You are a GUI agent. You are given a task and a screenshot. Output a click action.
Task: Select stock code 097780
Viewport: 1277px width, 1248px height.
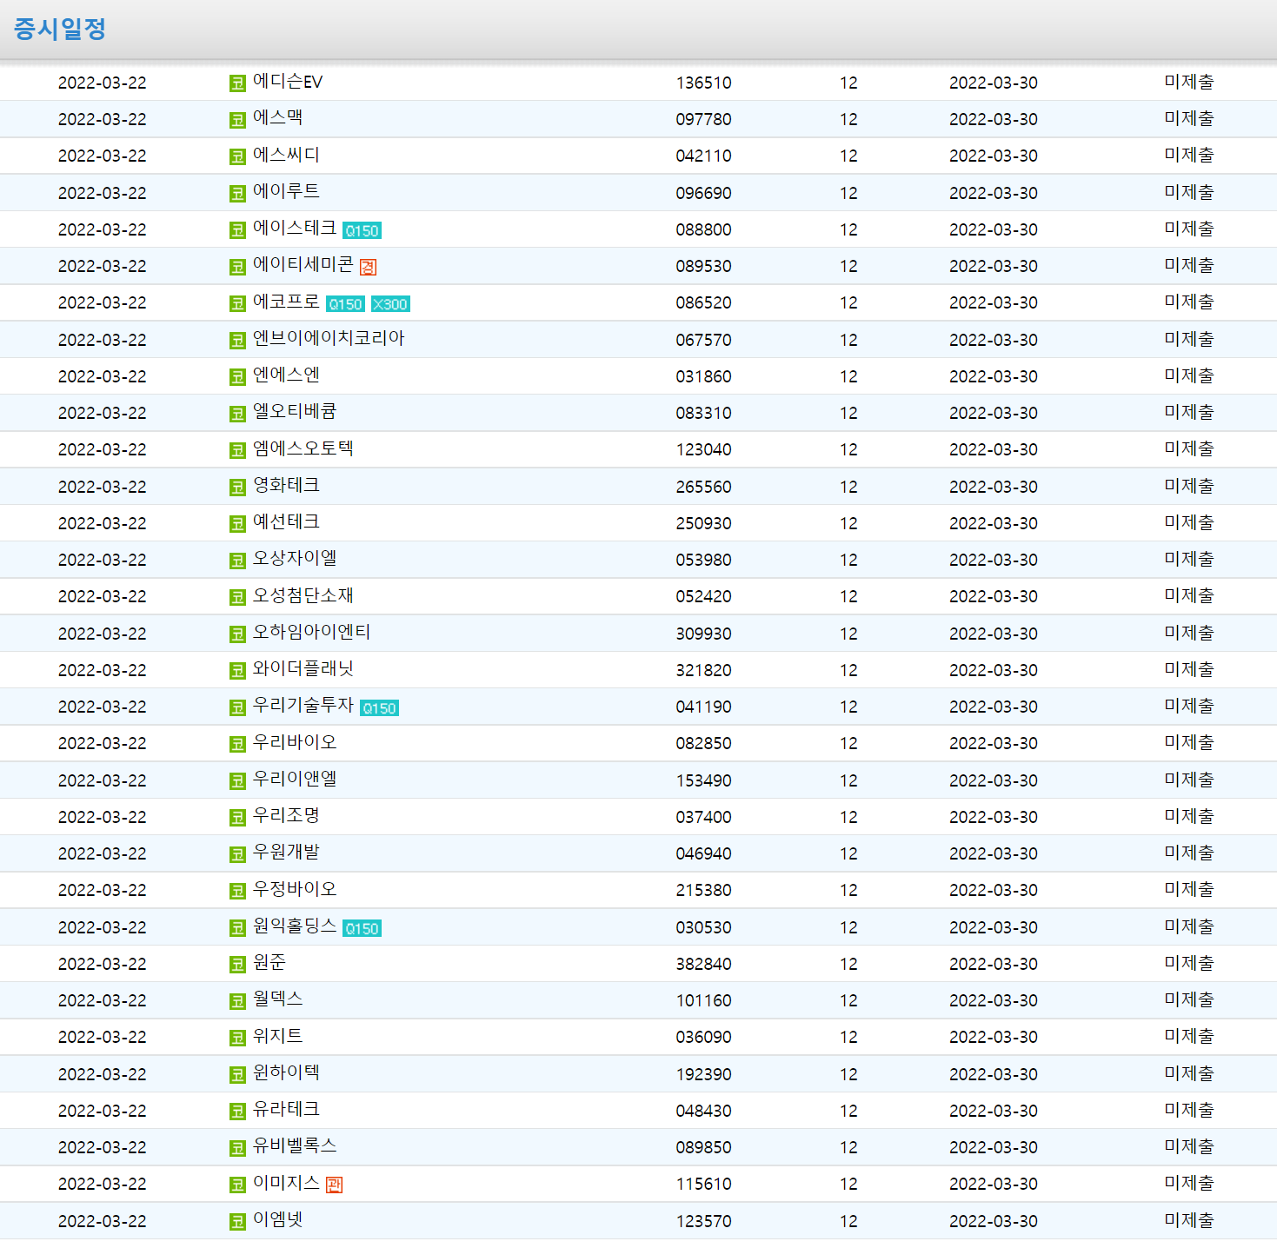(703, 120)
